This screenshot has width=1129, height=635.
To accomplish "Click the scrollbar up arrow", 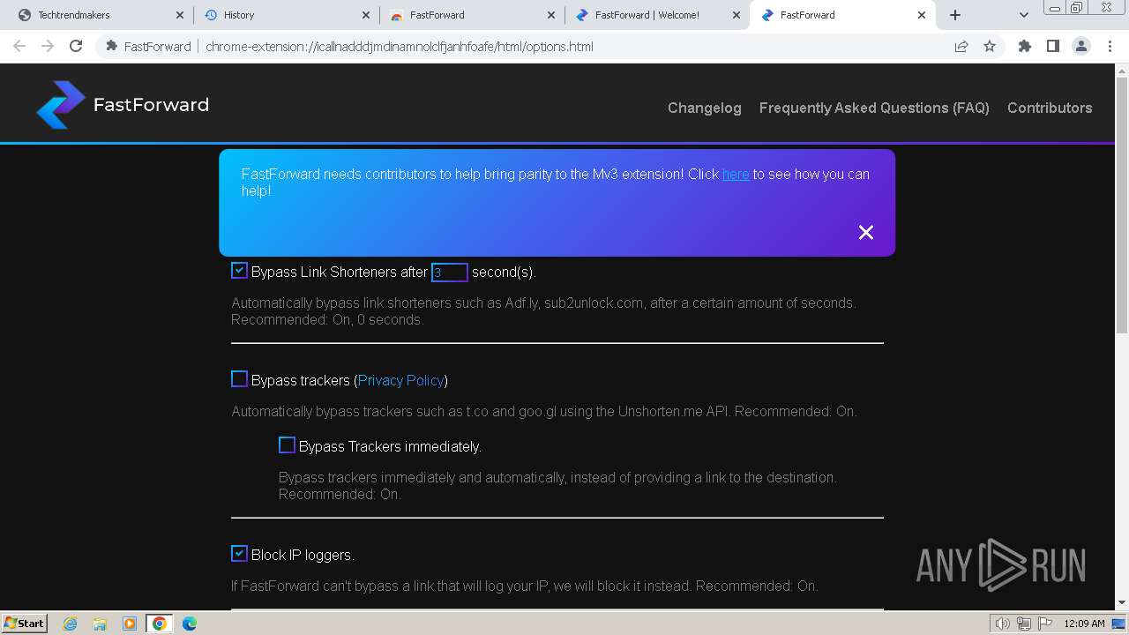I will point(1122,70).
